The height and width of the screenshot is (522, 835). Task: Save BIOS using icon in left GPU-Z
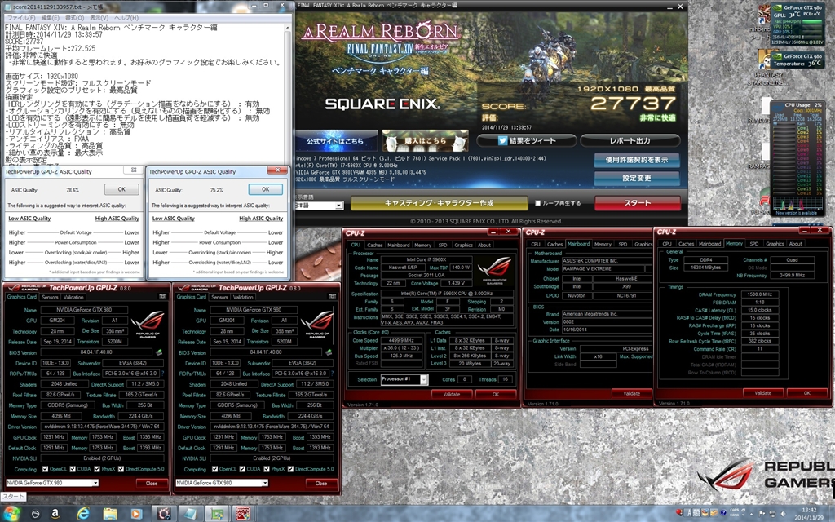click(x=159, y=352)
